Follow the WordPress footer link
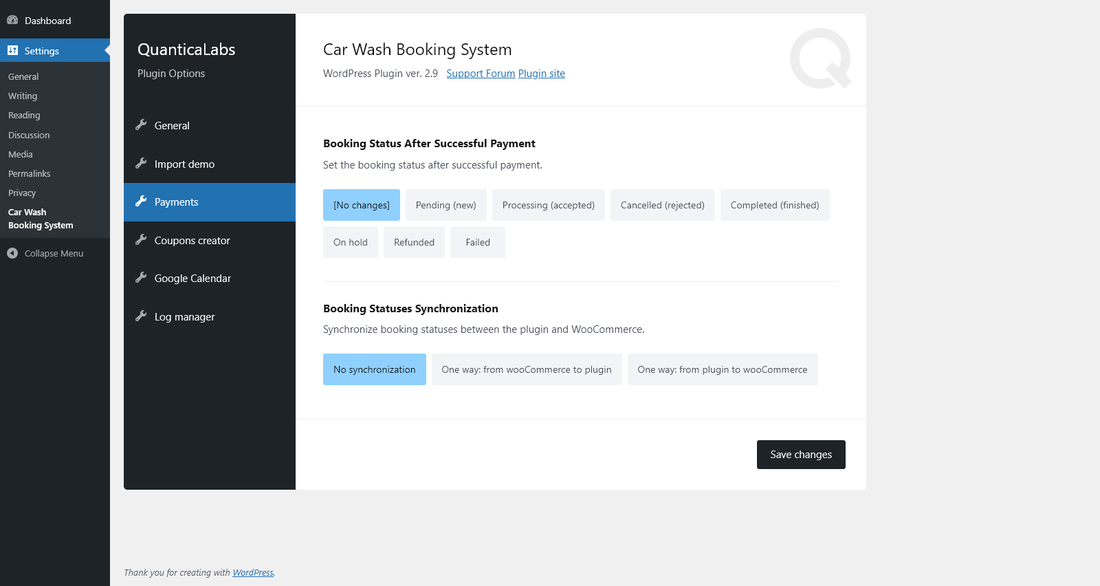This screenshot has height=586, width=1100. click(252, 573)
